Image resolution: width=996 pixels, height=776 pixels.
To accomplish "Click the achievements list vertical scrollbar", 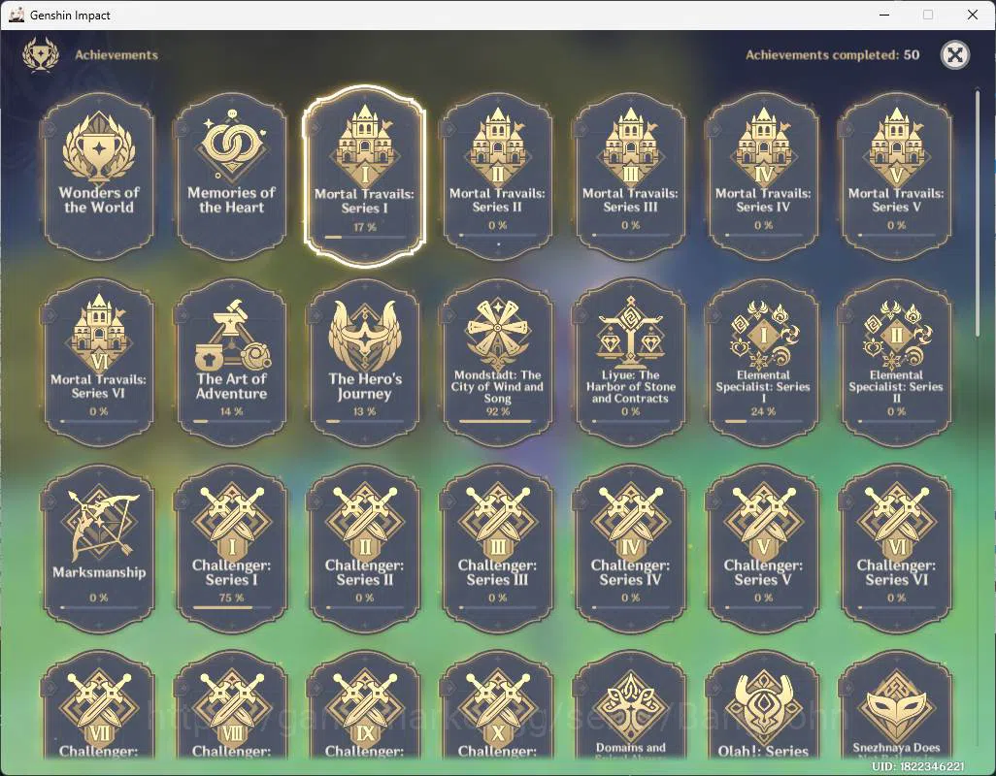I will click(x=977, y=213).
